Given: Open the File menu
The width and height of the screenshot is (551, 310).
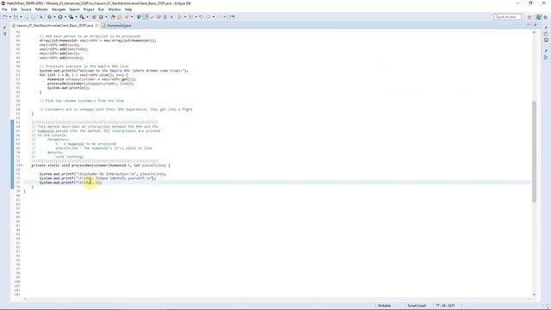Looking at the screenshot, I should click(4, 9).
